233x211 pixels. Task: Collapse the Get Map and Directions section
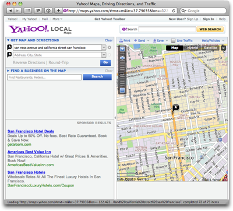click(x=8, y=40)
